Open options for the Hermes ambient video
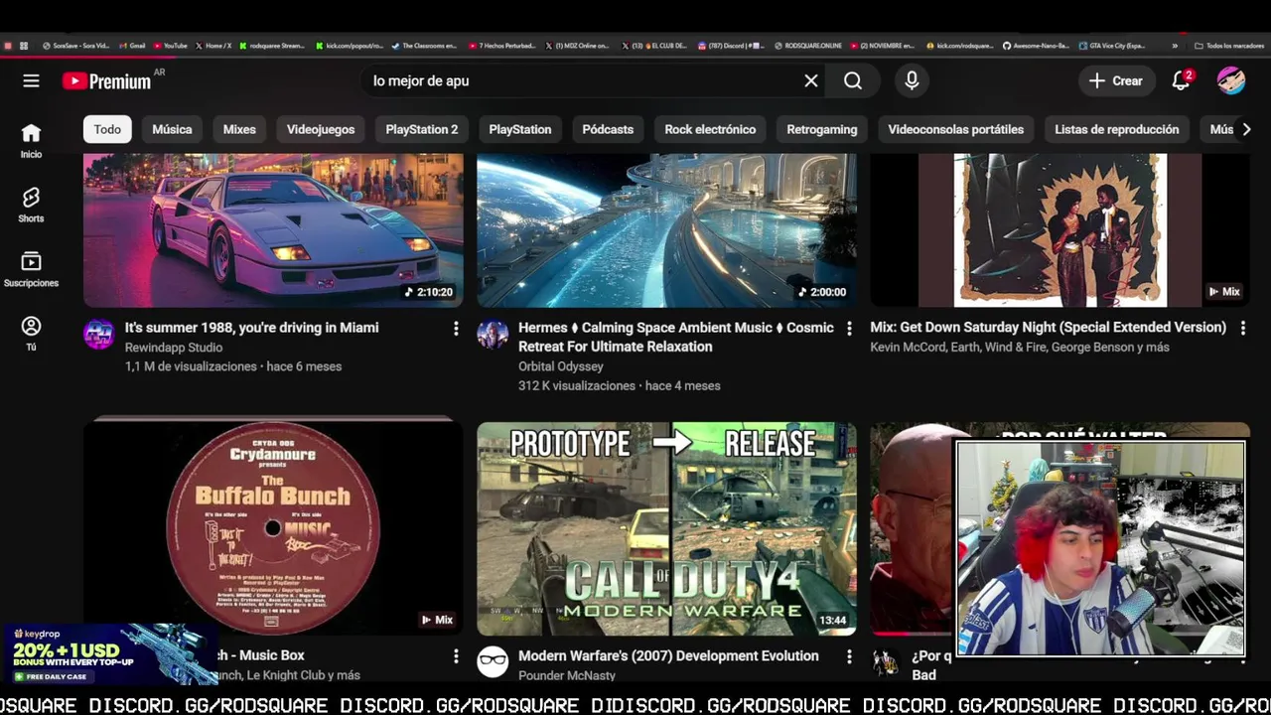Screen dimensions: 1271x715 tap(849, 329)
